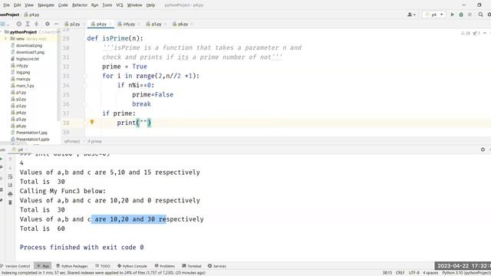
Task: Click Select Opened File target icon
Action: pos(19,24)
